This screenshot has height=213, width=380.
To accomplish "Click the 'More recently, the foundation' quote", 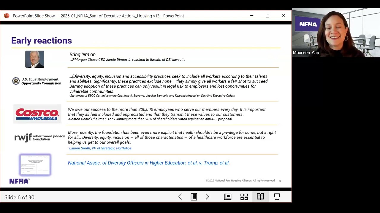I will point(172,137).
